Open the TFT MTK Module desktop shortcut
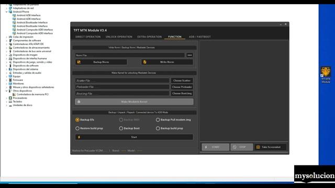 [326, 75]
